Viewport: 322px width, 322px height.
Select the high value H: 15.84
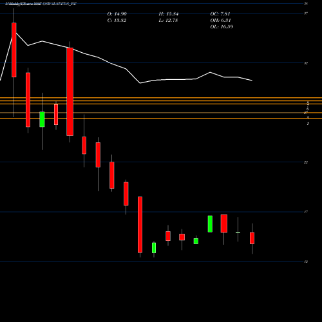coord(169,14)
